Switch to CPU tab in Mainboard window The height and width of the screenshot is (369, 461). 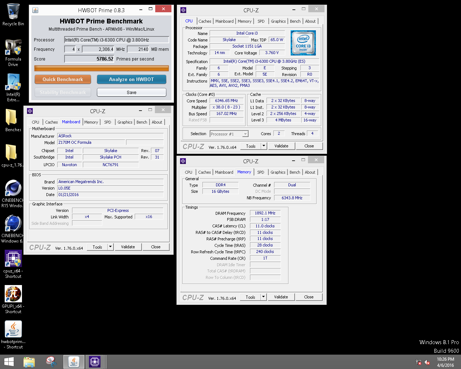(x=36, y=122)
